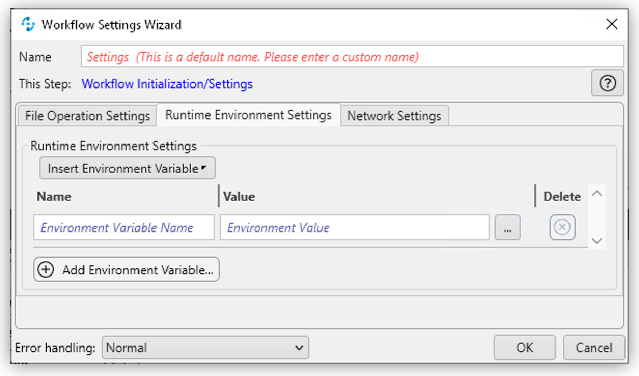This screenshot has width=639, height=376.
Task: Open the Error handling dropdown
Action: pyautogui.click(x=205, y=348)
